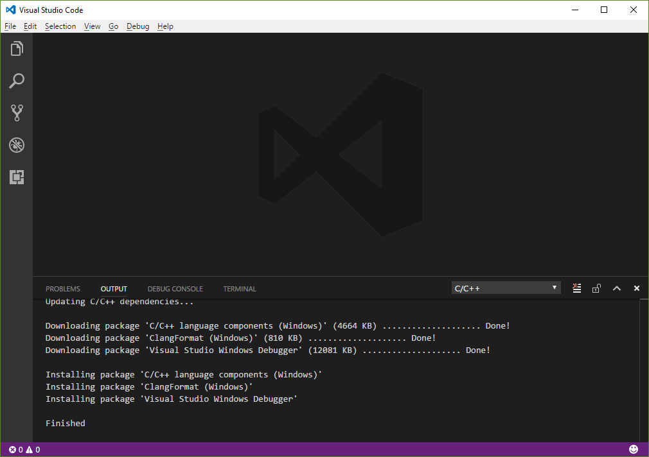Image resolution: width=649 pixels, height=457 pixels.
Task: Click the 'Downloading package ClangFormat (Windows)' line
Action: [240, 338]
